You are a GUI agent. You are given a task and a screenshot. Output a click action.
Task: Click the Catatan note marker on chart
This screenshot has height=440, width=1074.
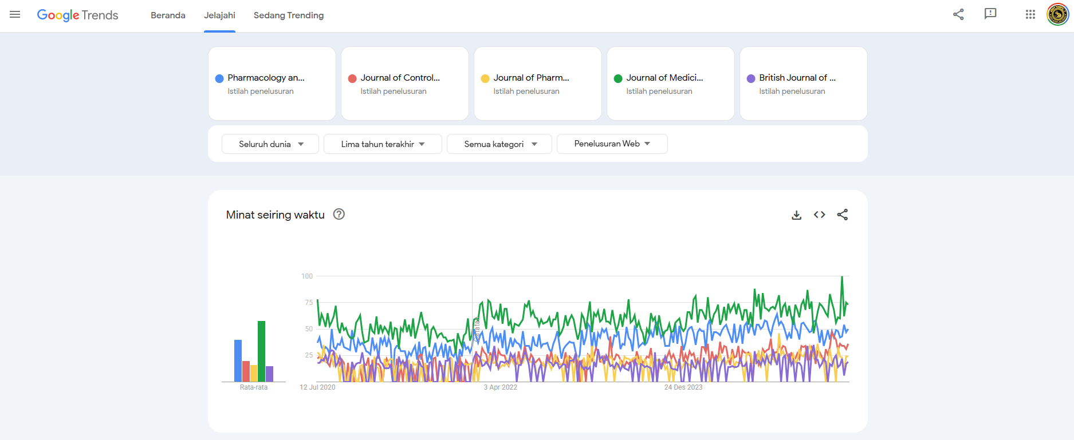click(x=477, y=330)
